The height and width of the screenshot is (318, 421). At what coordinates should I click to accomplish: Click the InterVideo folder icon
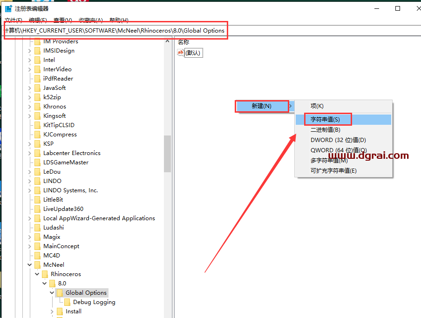[x=38, y=69]
